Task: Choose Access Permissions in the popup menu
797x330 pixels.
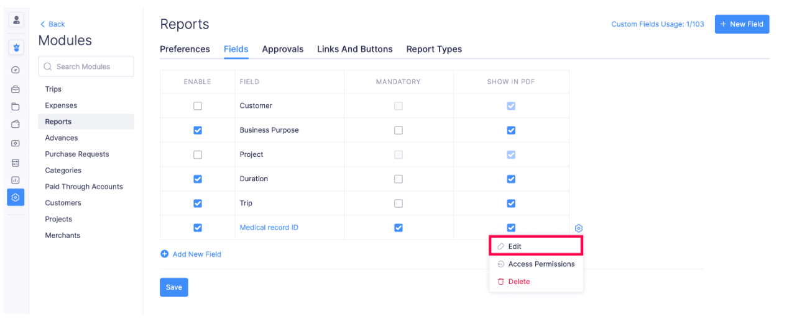Action: 541,264
